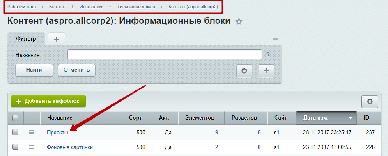Focus the Название filter input field
Viewport: 388px width, 156px height.
pos(165,54)
